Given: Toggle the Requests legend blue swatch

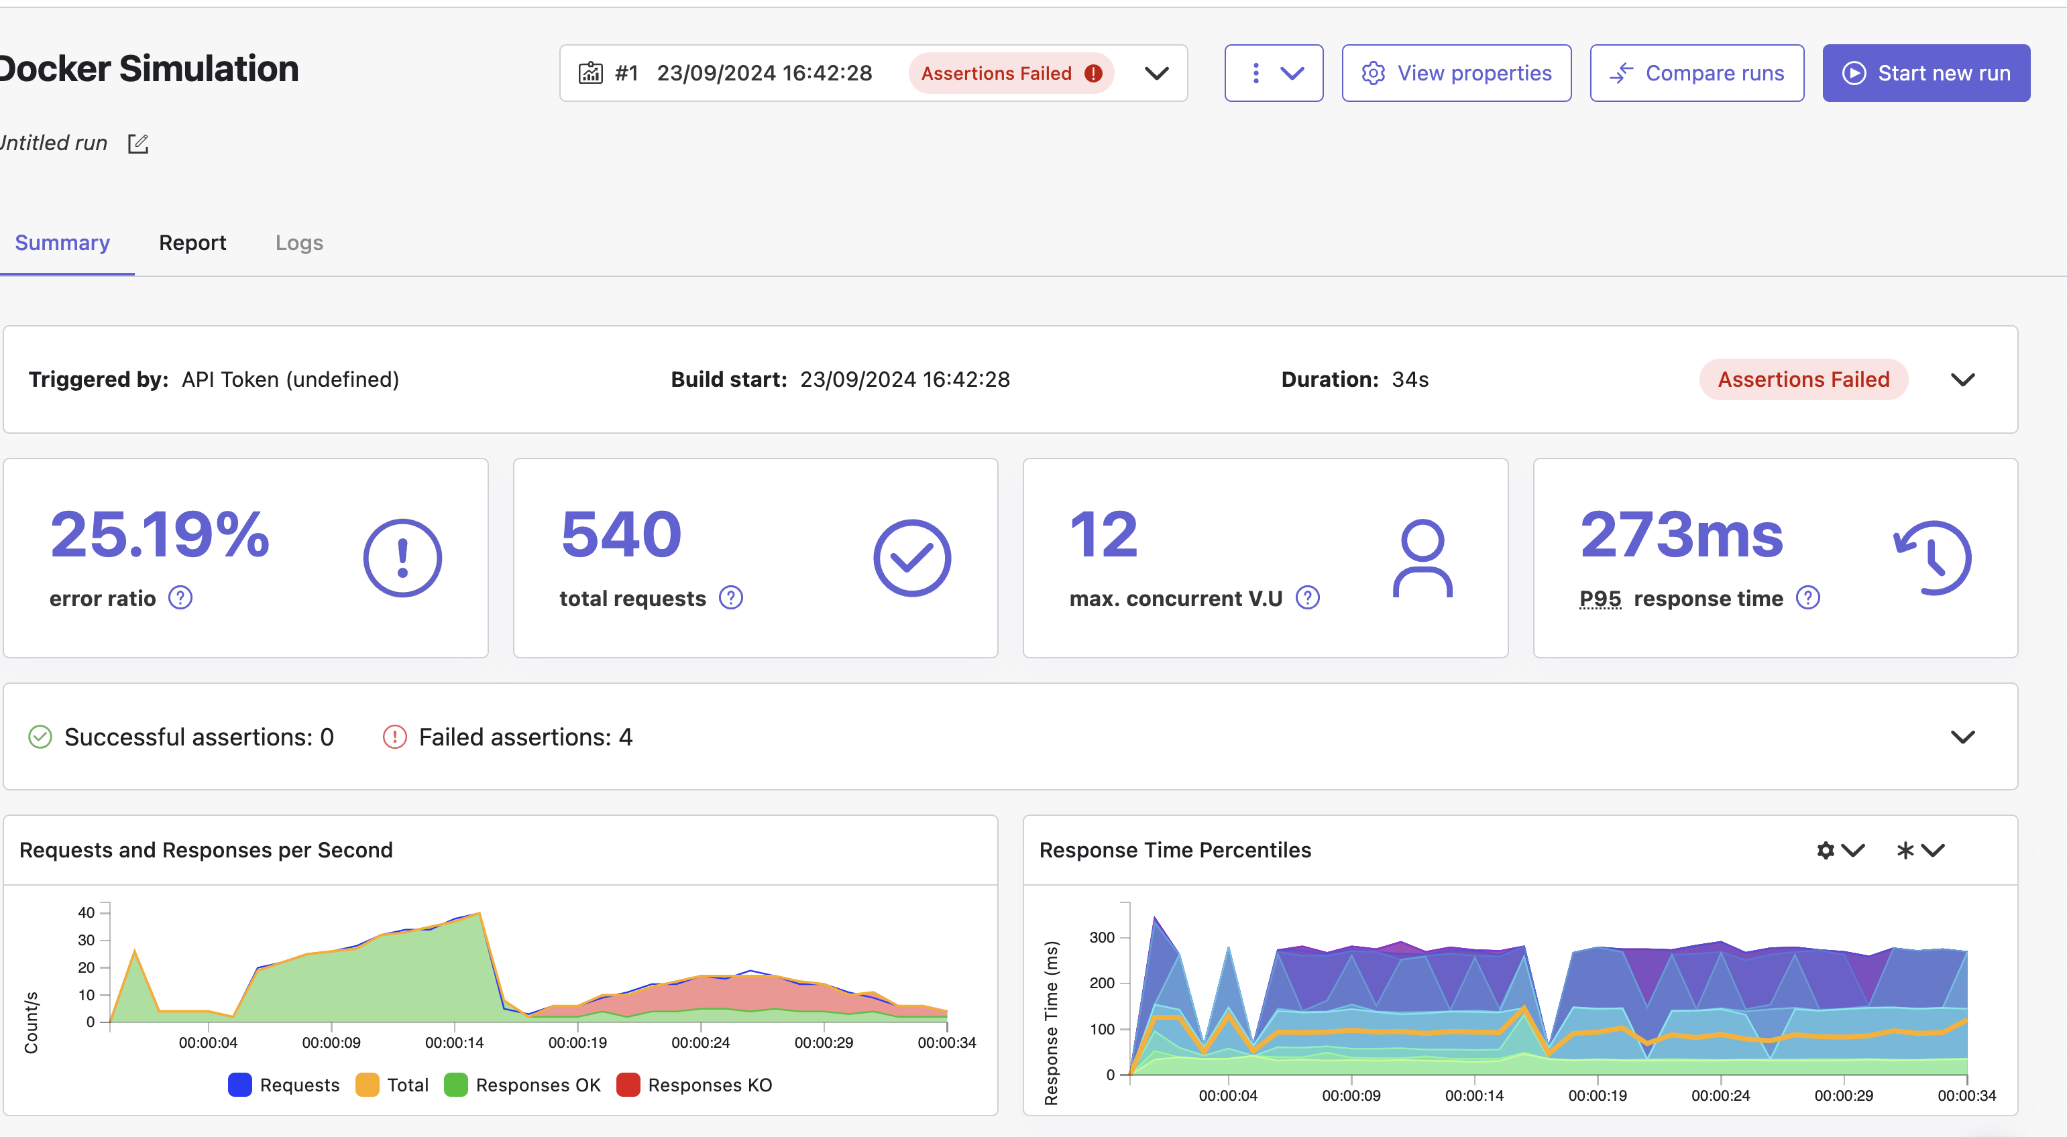Looking at the screenshot, I should (x=240, y=1085).
